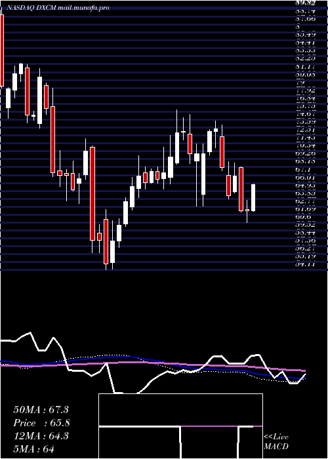Click the 89.82 top price axis label
328x459 pixels.
306,3
